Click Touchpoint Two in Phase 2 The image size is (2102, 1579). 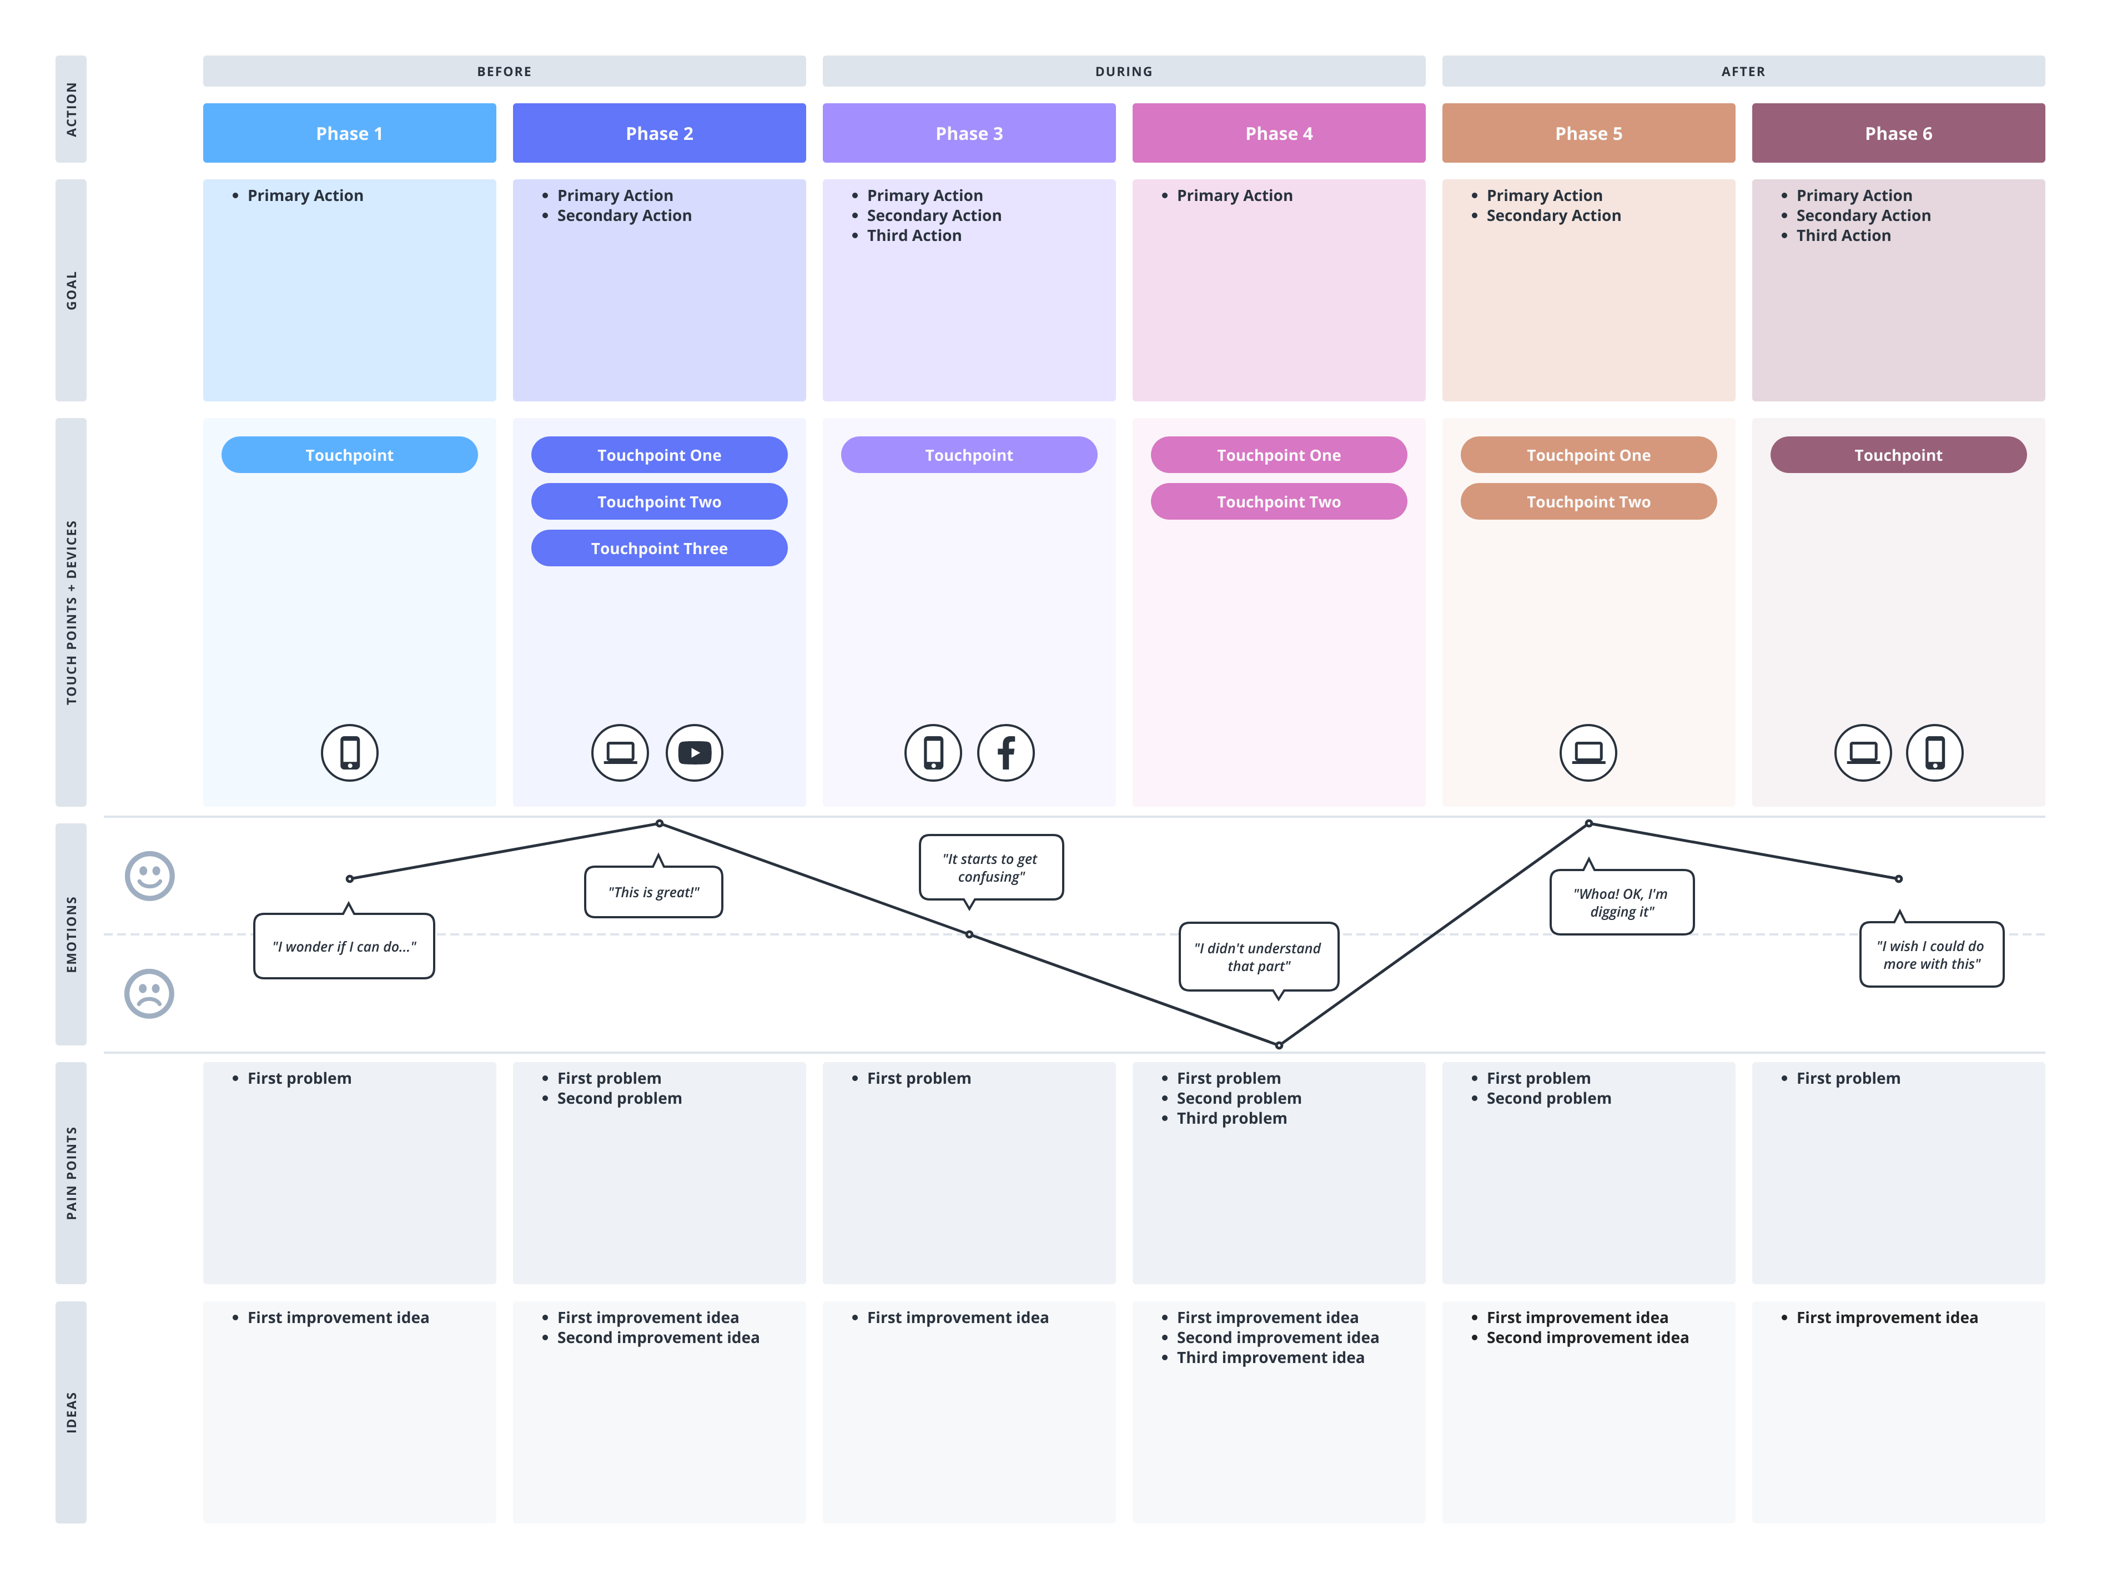(660, 502)
